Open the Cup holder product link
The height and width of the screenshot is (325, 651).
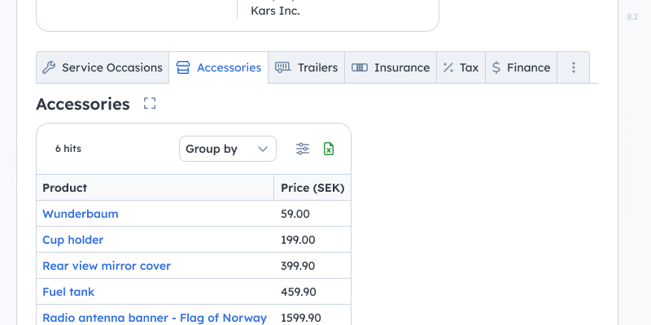(73, 240)
